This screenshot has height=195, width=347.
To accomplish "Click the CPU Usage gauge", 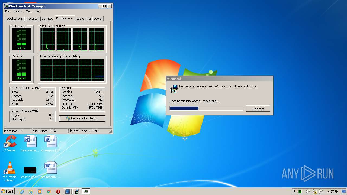I will point(21,39).
